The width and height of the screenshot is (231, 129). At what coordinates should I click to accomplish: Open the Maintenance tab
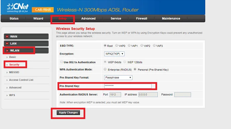[x=171, y=19]
